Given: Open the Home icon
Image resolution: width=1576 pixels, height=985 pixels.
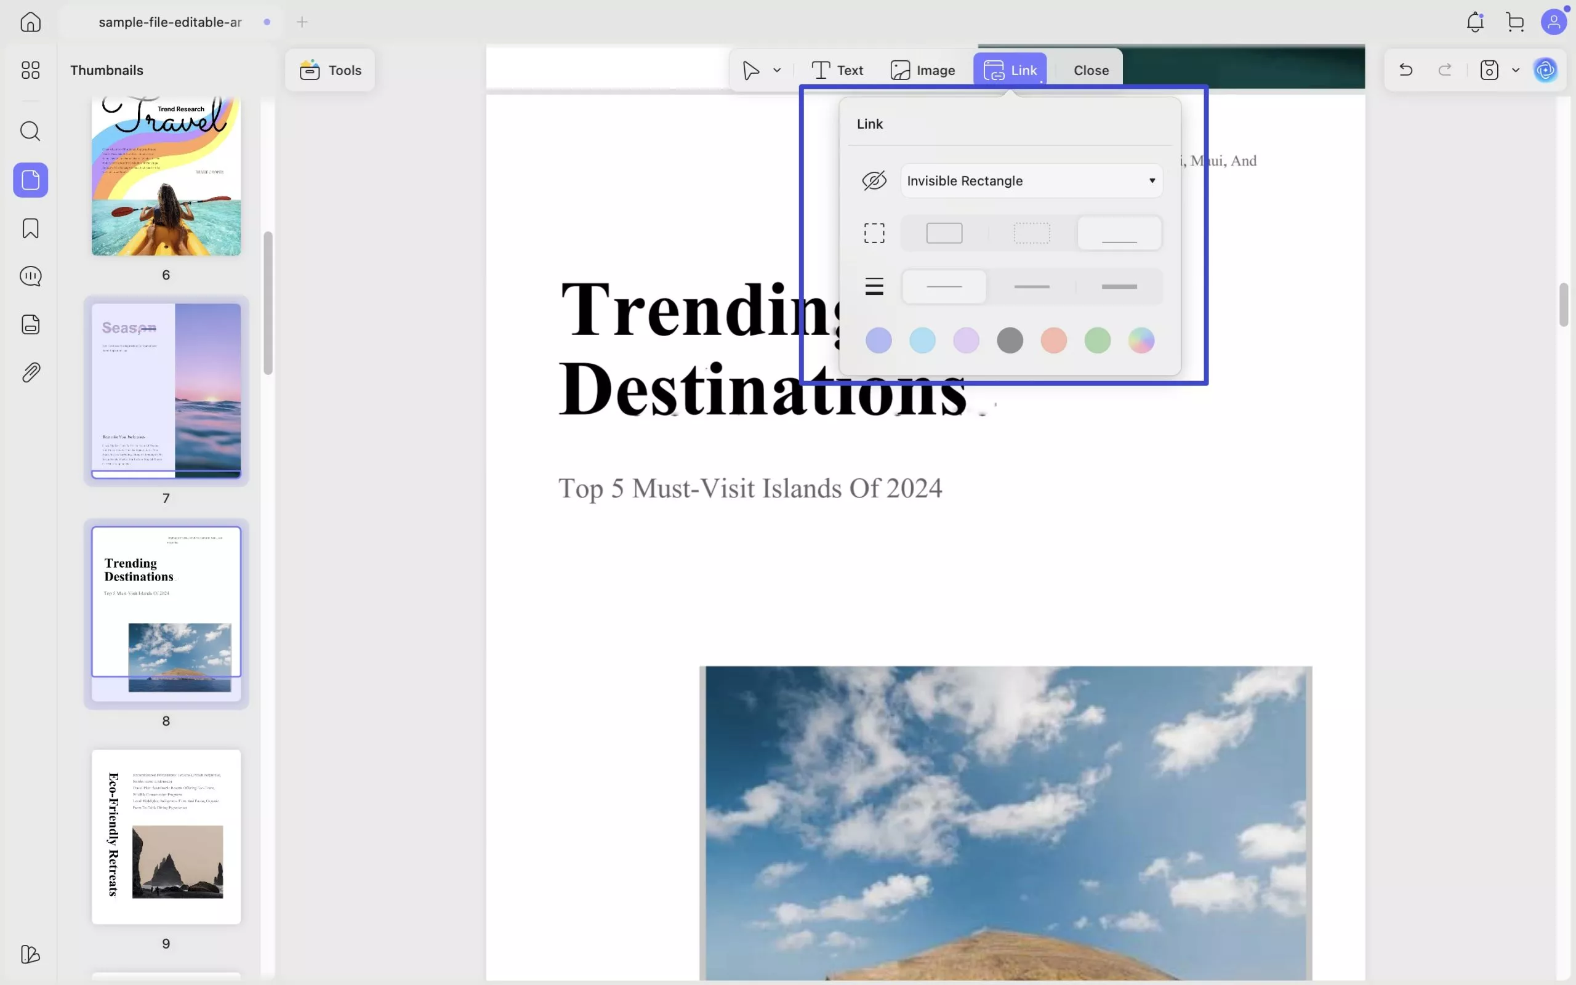Looking at the screenshot, I should click(x=31, y=22).
